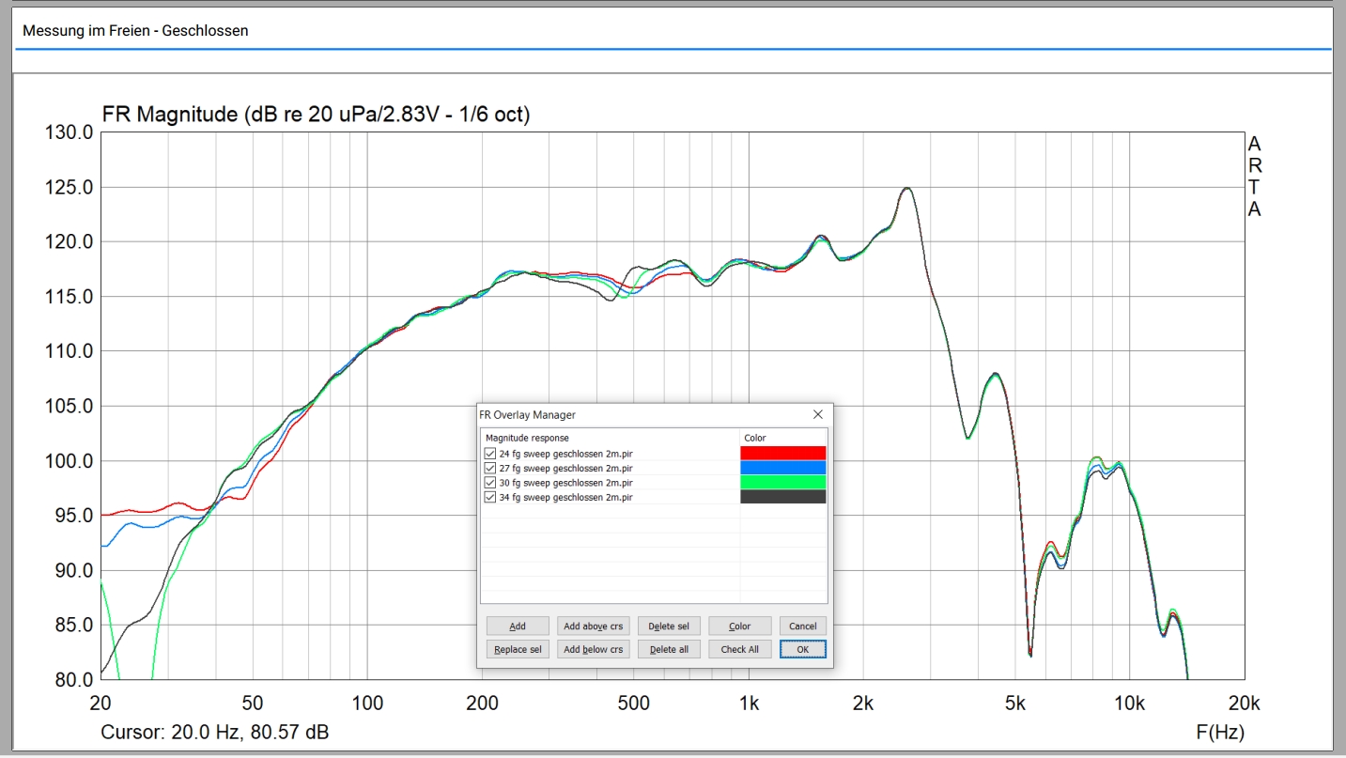The width and height of the screenshot is (1346, 758).
Task: Uncheck the 24 fg sweep overlay checkbox
Action: coord(489,454)
